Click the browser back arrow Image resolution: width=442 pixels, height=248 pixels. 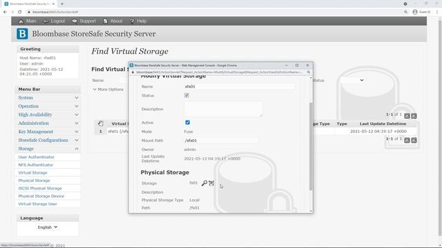click(x=5, y=12)
